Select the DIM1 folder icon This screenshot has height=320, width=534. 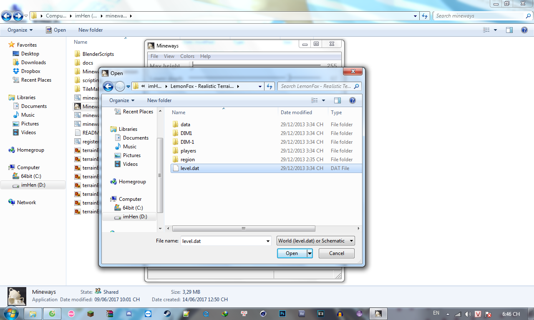tap(175, 133)
